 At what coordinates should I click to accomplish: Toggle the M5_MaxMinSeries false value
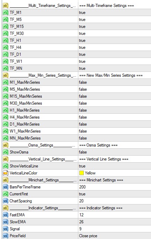coord(83,89)
